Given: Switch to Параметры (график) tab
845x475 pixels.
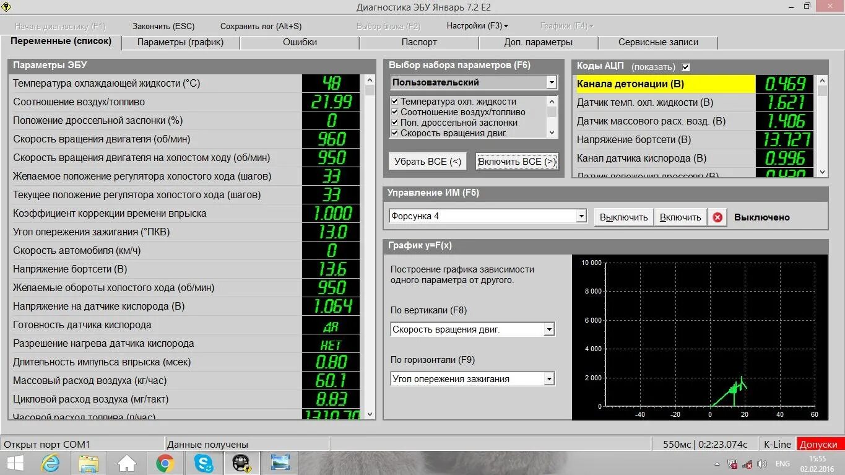Looking at the screenshot, I should click(180, 42).
